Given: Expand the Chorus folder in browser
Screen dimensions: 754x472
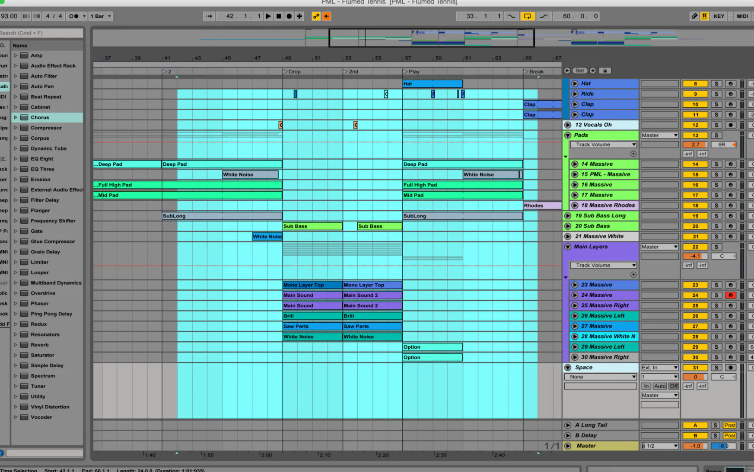Looking at the screenshot, I should pyautogui.click(x=16, y=117).
